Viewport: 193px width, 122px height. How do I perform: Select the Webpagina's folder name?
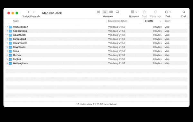(20, 63)
